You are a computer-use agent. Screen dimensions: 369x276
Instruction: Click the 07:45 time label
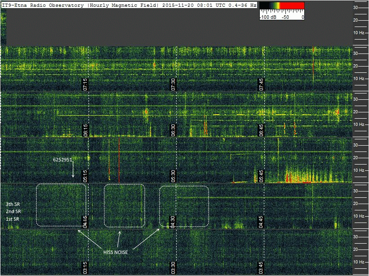tap(261, 84)
